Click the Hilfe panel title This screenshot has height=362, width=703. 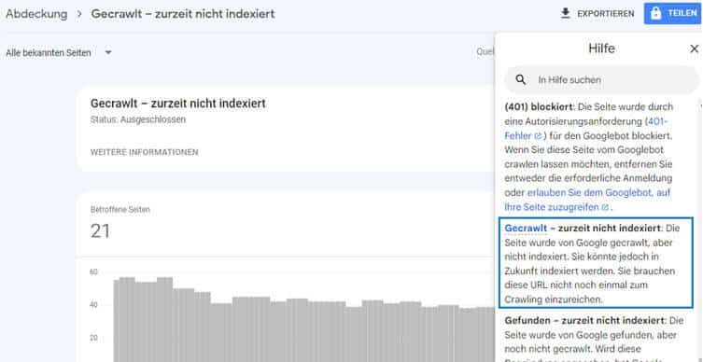(601, 49)
